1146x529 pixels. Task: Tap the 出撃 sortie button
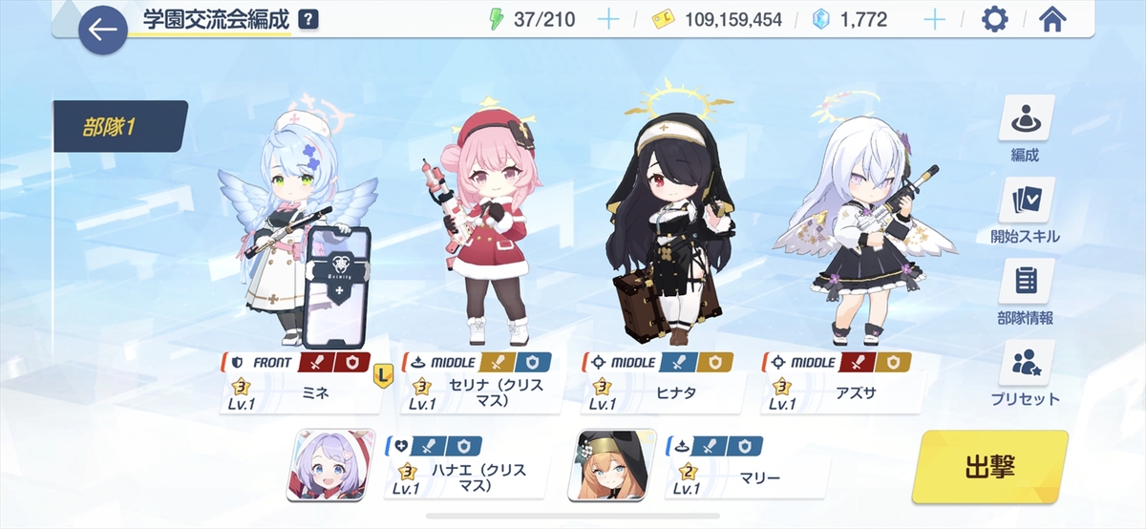pos(988,467)
